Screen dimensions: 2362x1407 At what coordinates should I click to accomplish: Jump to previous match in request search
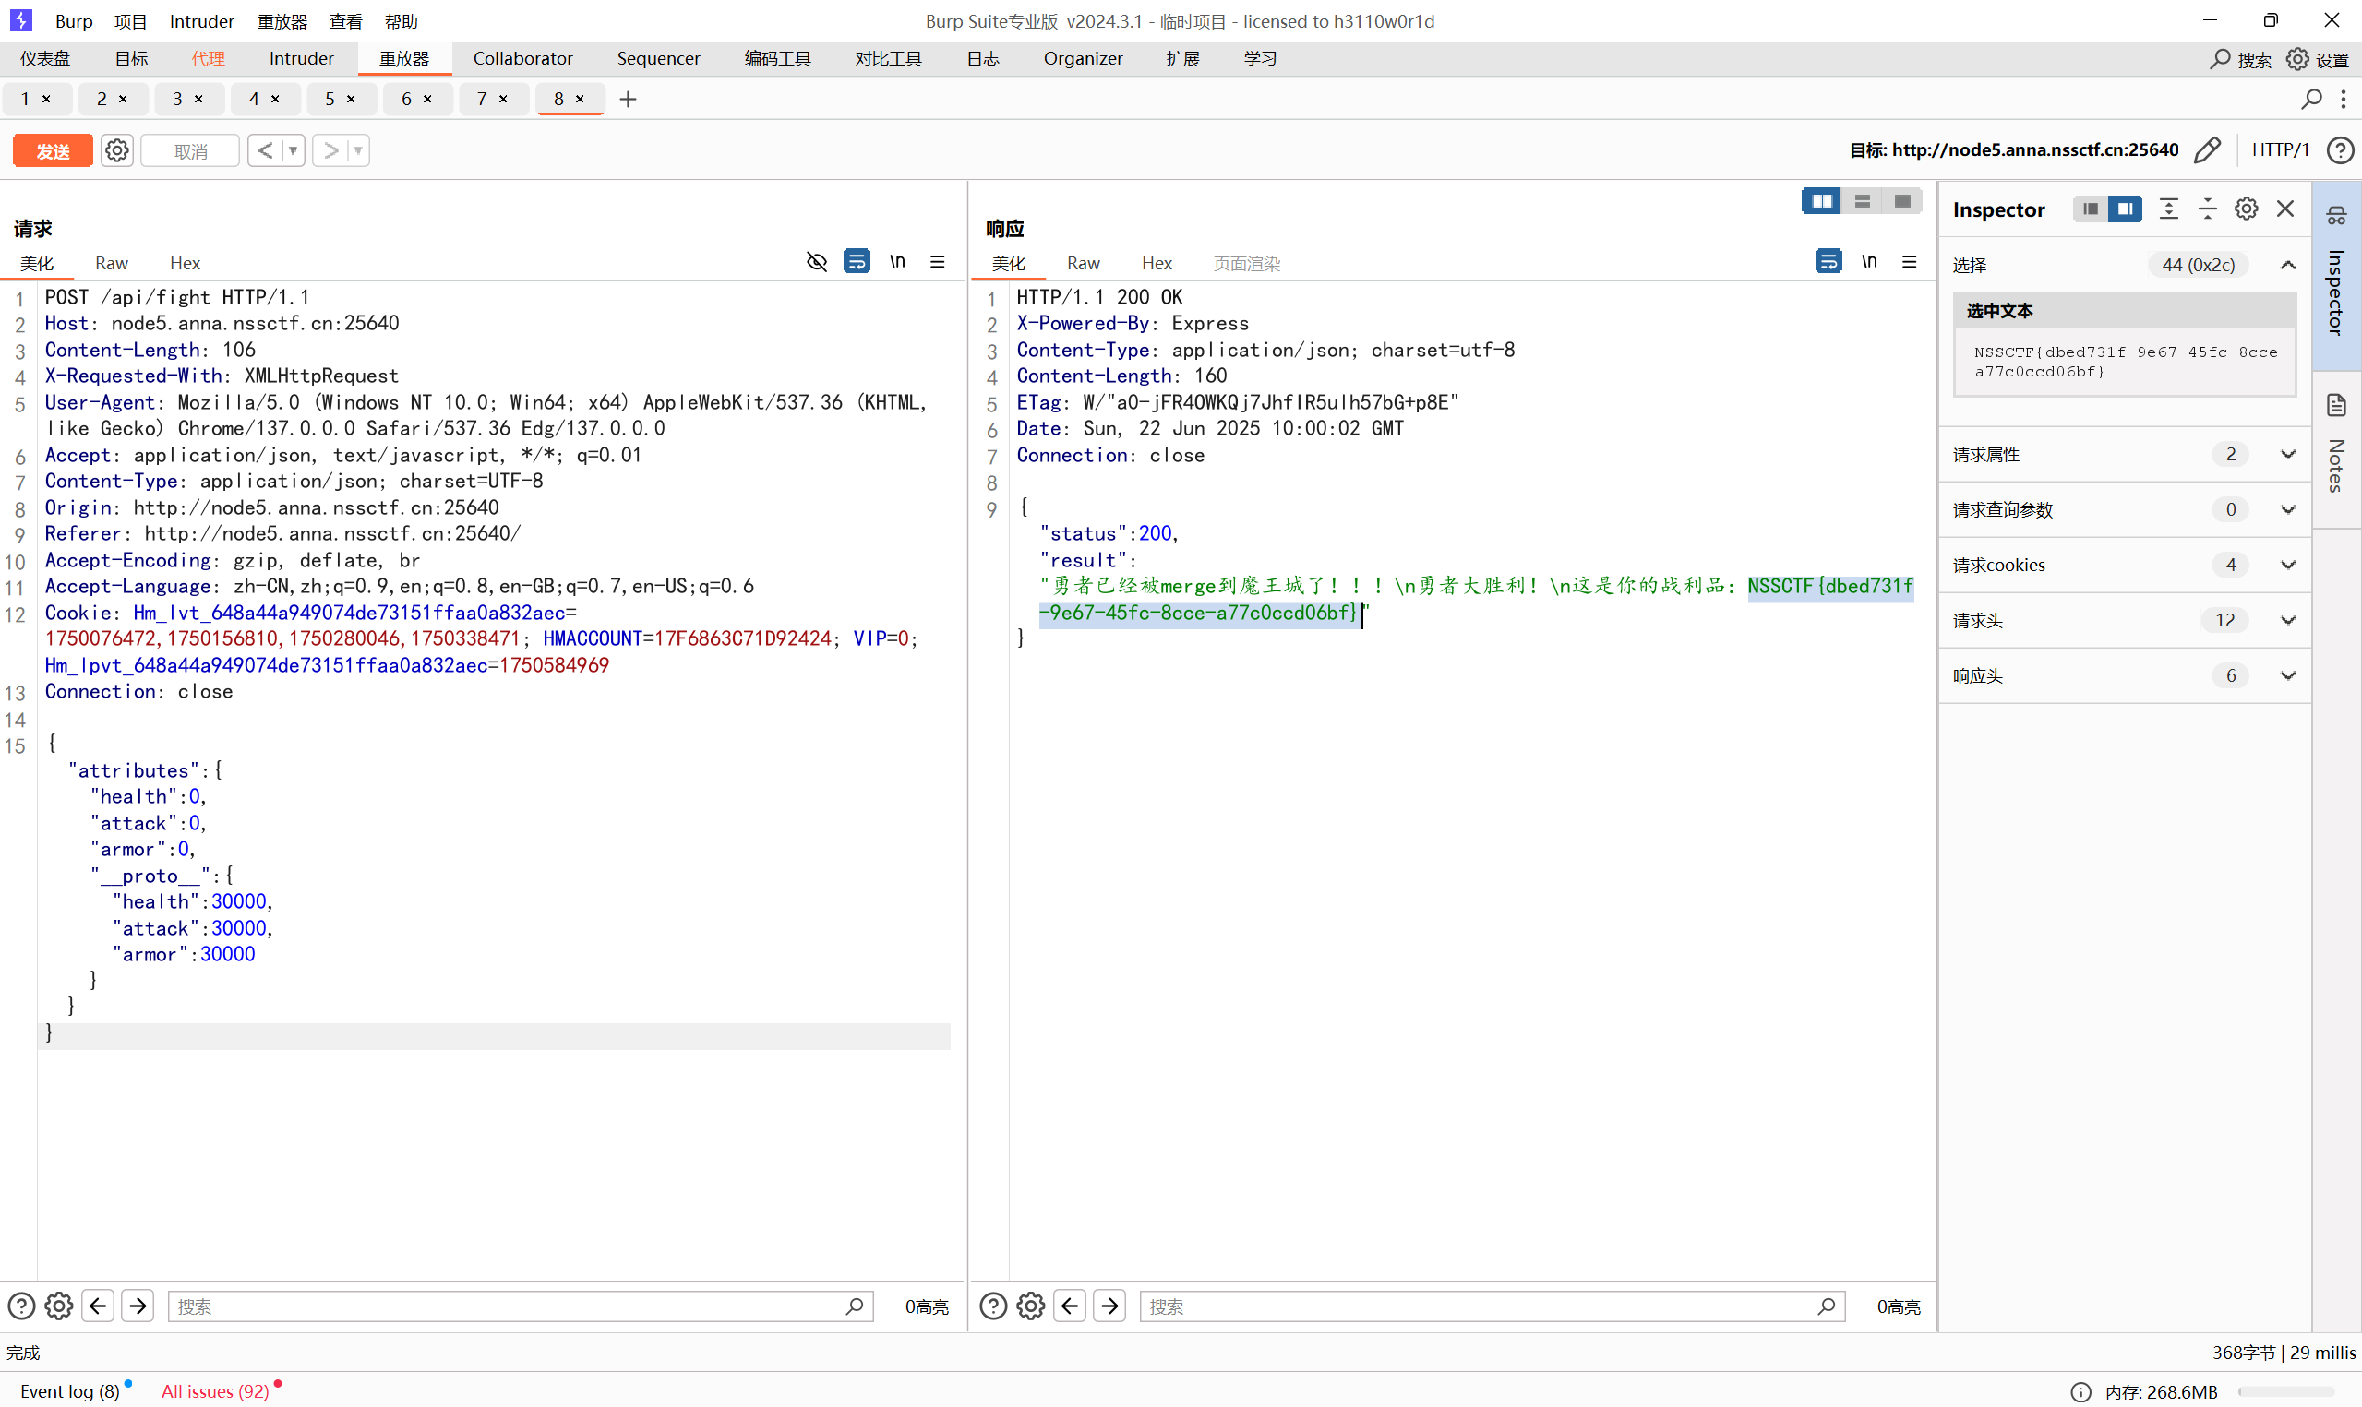[99, 1306]
